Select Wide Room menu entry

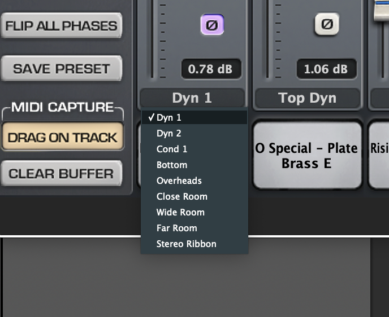point(194,212)
